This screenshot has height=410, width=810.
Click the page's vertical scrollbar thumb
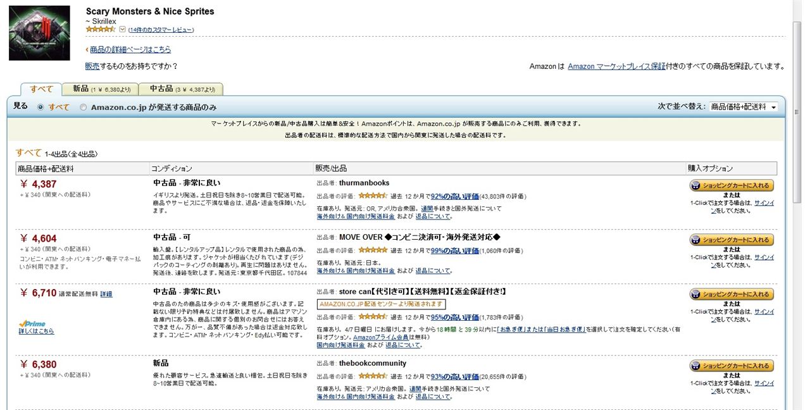[x=797, y=114]
